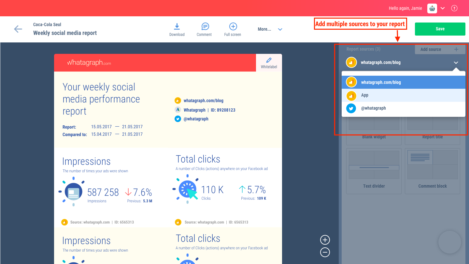Click the first Total clicks heading
Screen dimensions: 469x264
198,159
